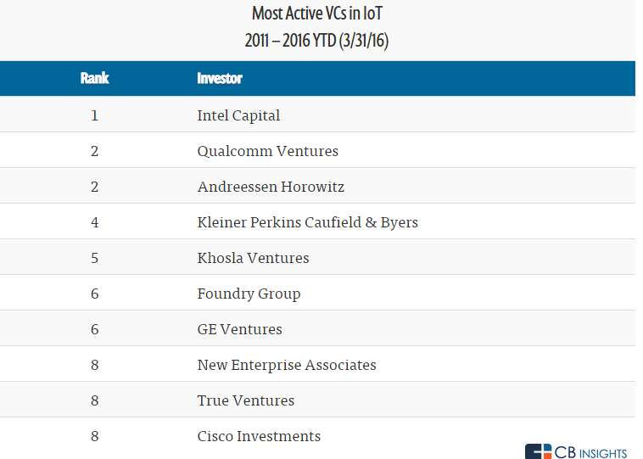Pick True Ventures from the list
The height and width of the screenshot is (459, 643).
(245, 400)
